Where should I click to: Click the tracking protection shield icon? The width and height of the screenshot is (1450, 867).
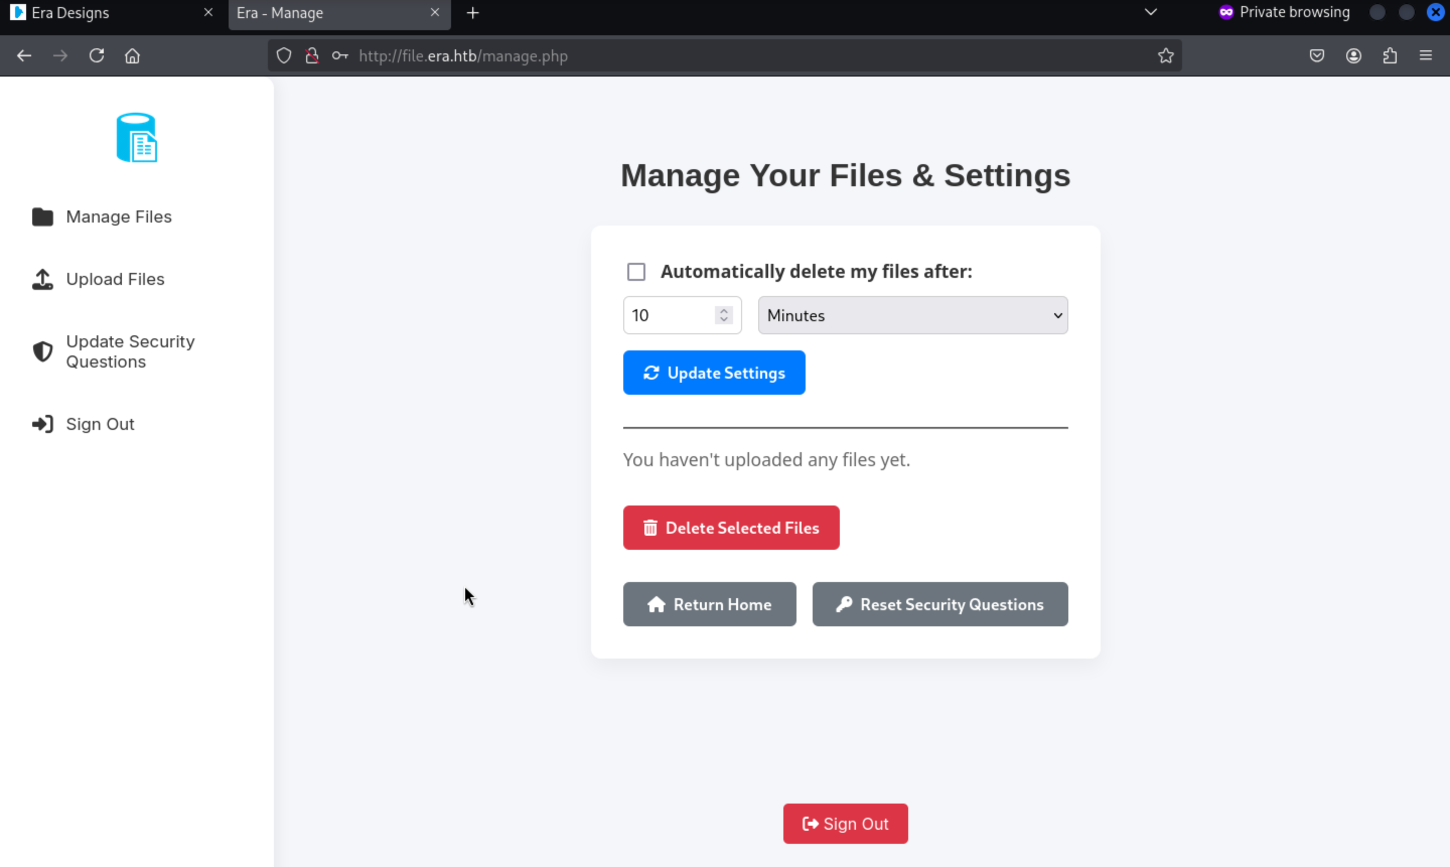284,56
